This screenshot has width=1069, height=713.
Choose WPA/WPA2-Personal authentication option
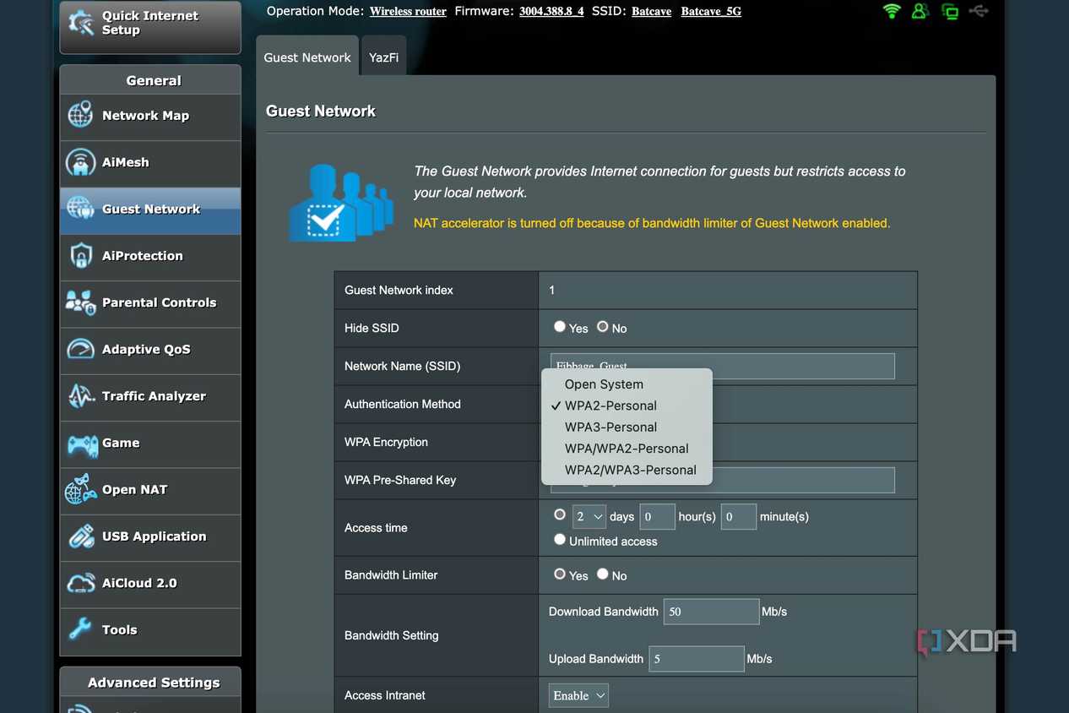[627, 449]
